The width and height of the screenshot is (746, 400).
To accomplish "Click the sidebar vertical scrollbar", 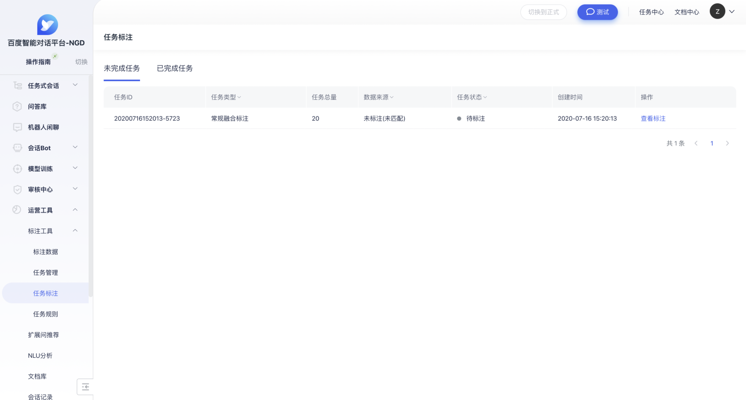I will pos(90,186).
